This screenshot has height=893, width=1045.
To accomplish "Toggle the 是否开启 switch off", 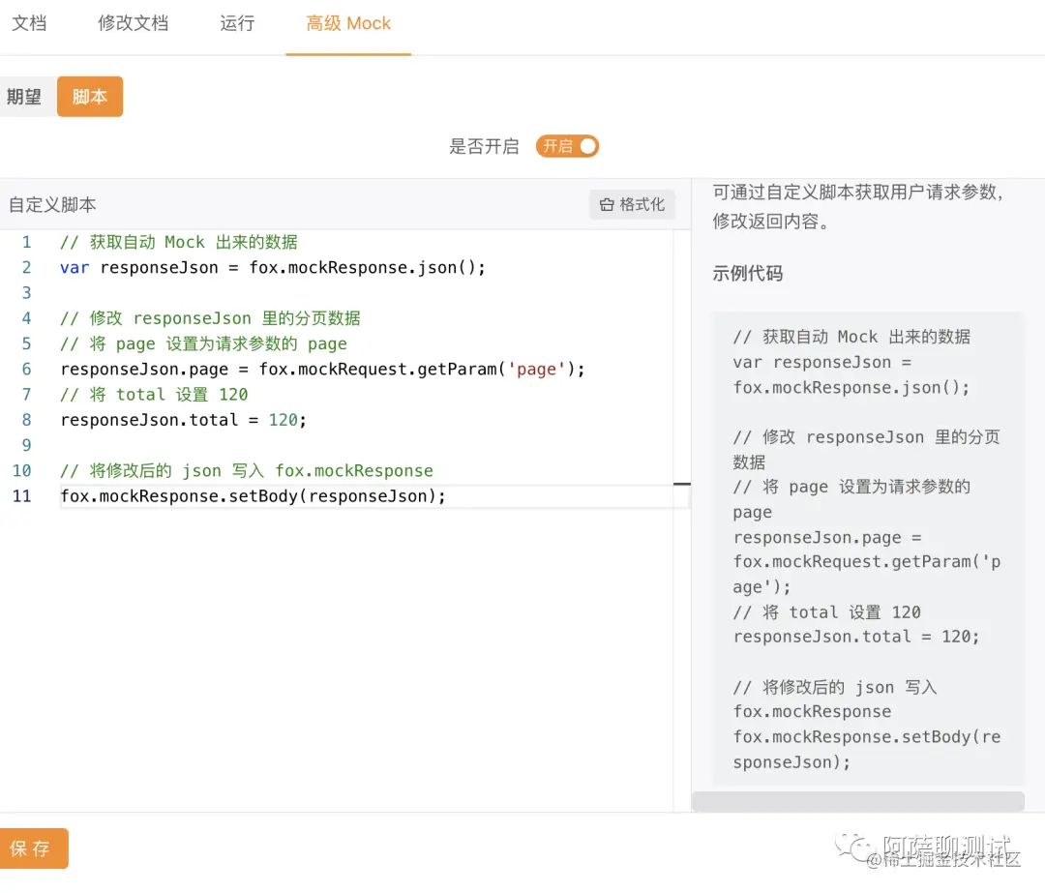I will [x=567, y=146].
